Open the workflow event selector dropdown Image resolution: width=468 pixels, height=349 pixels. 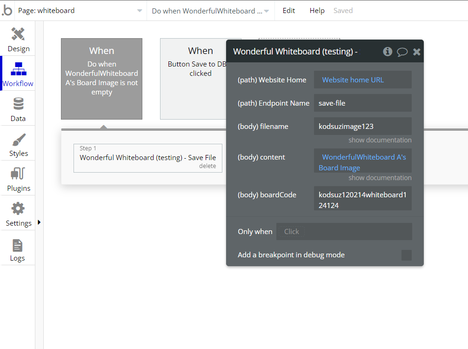(210, 11)
